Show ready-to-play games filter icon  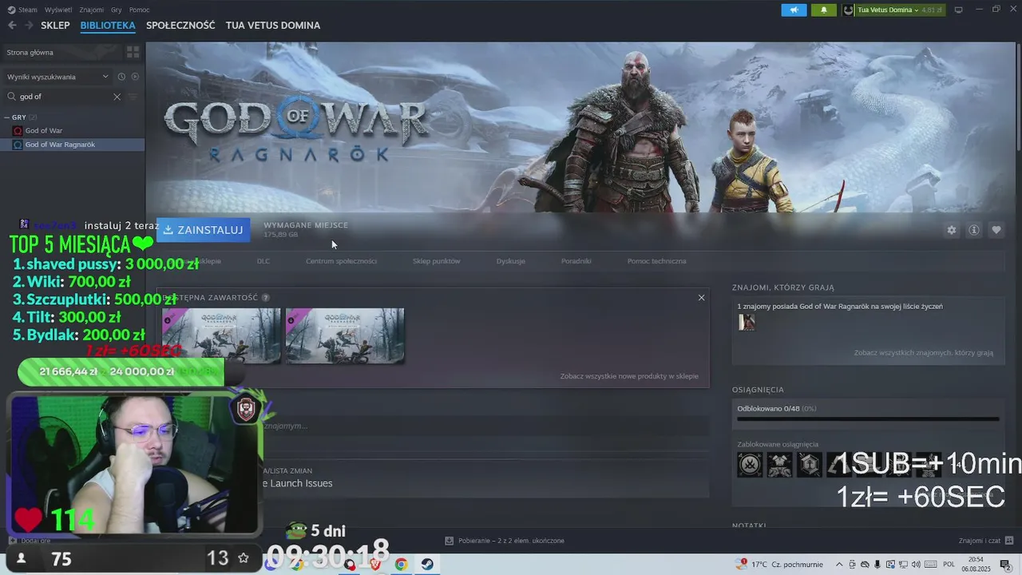(135, 77)
